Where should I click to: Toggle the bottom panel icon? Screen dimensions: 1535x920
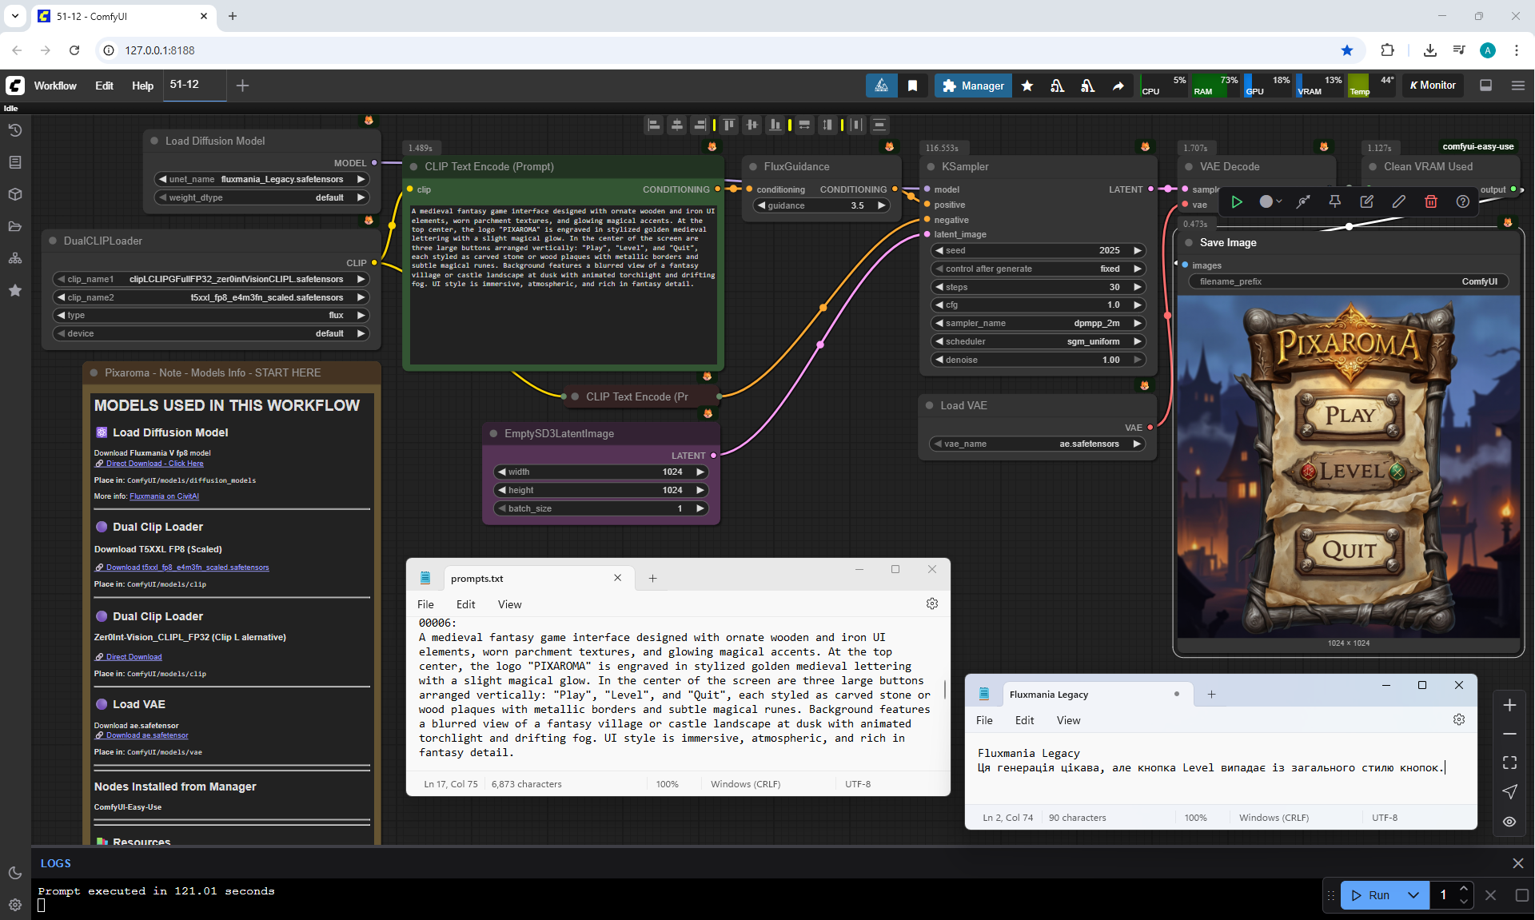coord(1485,86)
